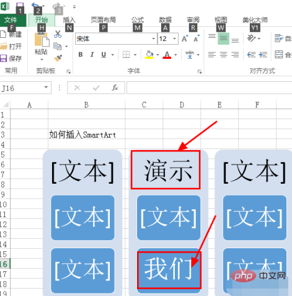This screenshot has width=292, height=296.
Task: Apply the fill color bucket
Action: click(x=149, y=55)
